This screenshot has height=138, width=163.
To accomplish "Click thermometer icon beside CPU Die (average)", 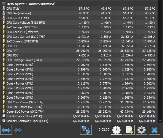I will (x=4, y=13).
